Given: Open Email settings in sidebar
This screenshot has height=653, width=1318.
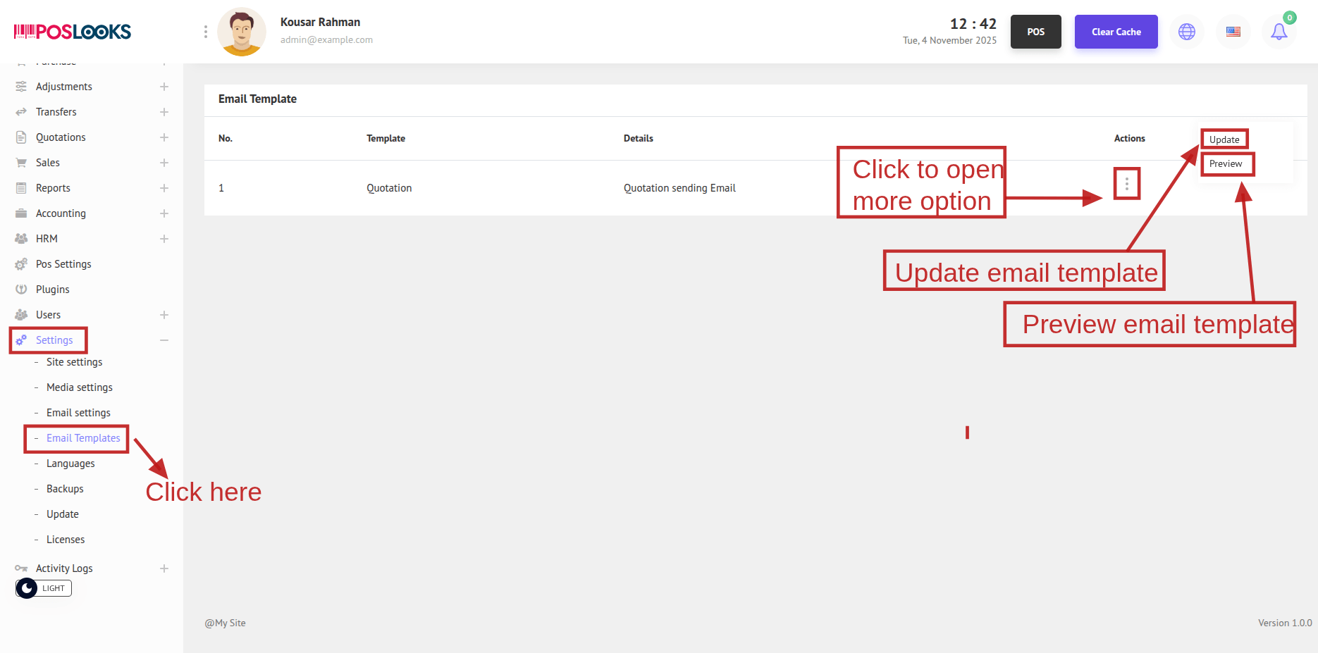Looking at the screenshot, I should pyautogui.click(x=78, y=413).
